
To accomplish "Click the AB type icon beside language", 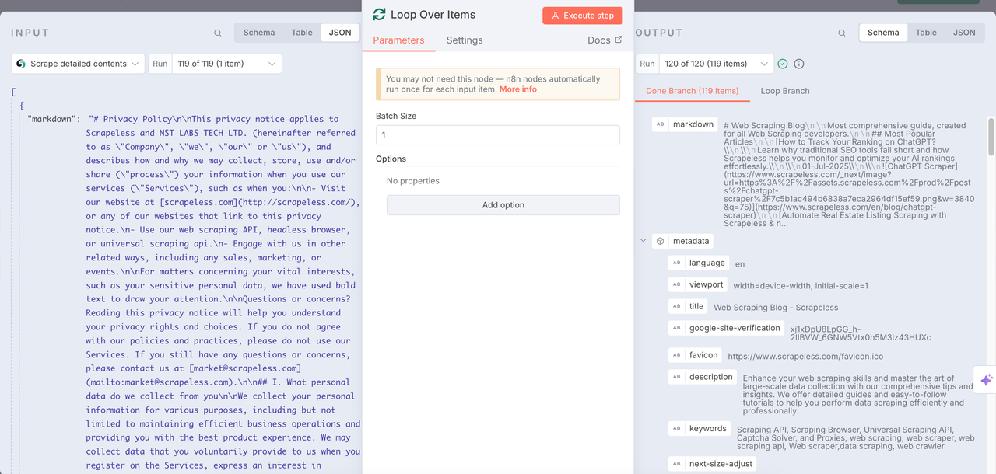I will coord(677,263).
